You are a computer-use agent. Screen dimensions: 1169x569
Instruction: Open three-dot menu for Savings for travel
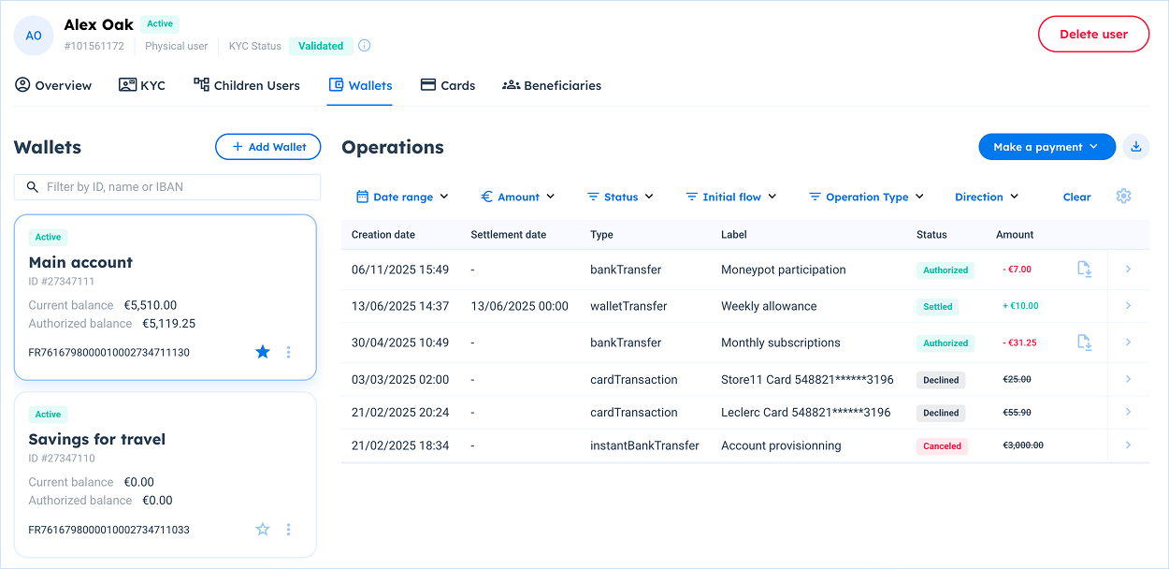click(x=288, y=530)
